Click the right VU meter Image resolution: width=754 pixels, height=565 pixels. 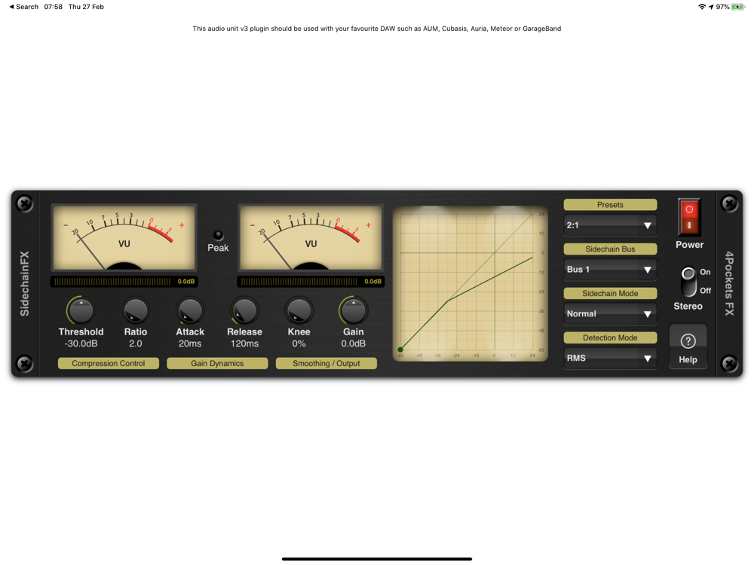coord(311,237)
